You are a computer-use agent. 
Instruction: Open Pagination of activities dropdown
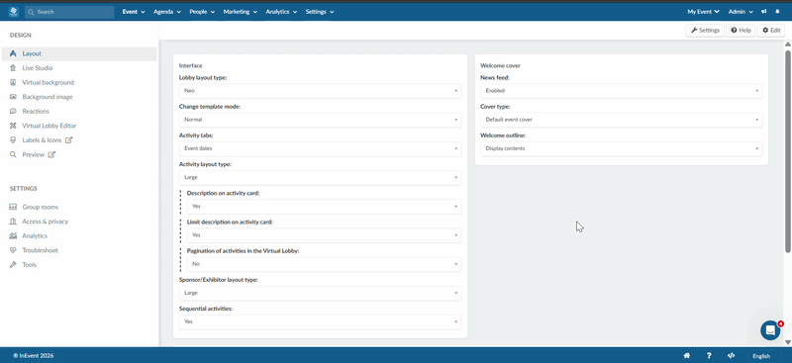pyautogui.click(x=325, y=263)
